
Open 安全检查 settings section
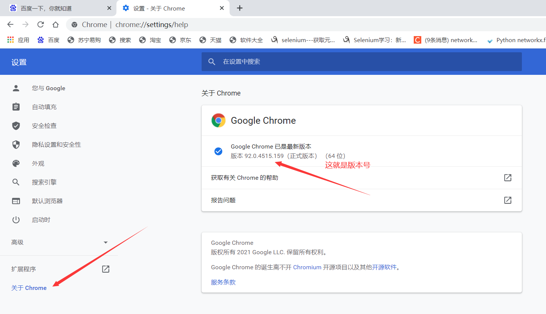(44, 126)
